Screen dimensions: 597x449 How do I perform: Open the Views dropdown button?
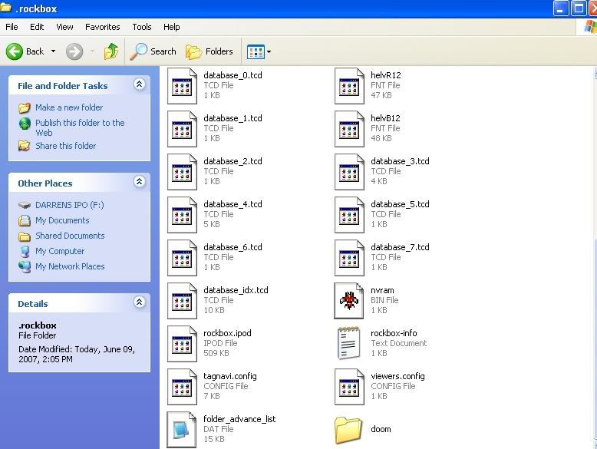point(259,51)
